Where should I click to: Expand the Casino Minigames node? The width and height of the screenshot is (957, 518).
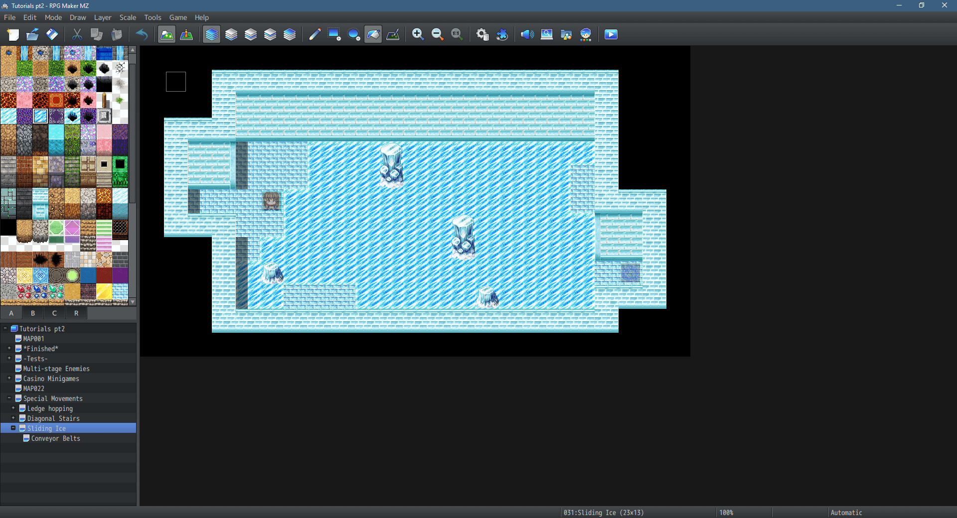pyautogui.click(x=9, y=378)
